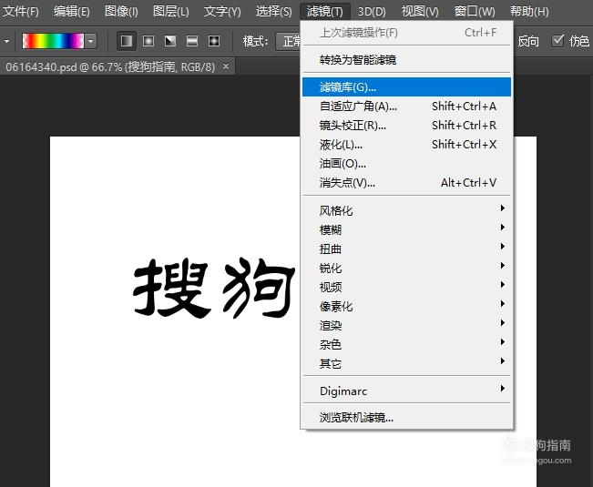Screen dimensions: 593x487
Task: Choose 浏览联机滤镜... menu entry
Action: [406, 418]
